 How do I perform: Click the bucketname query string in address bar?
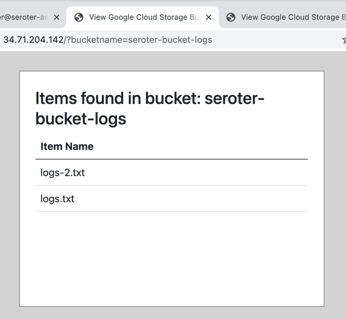point(138,40)
